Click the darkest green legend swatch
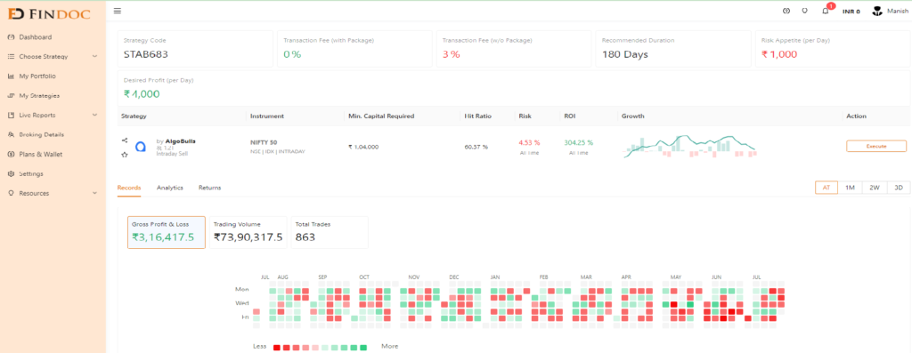This screenshot has height=353, width=912. [363, 347]
